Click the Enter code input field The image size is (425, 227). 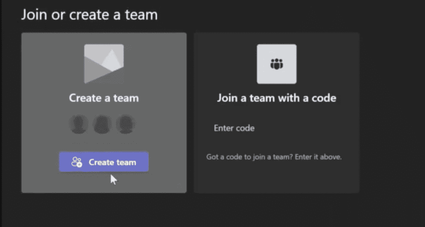pyautogui.click(x=276, y=128)
